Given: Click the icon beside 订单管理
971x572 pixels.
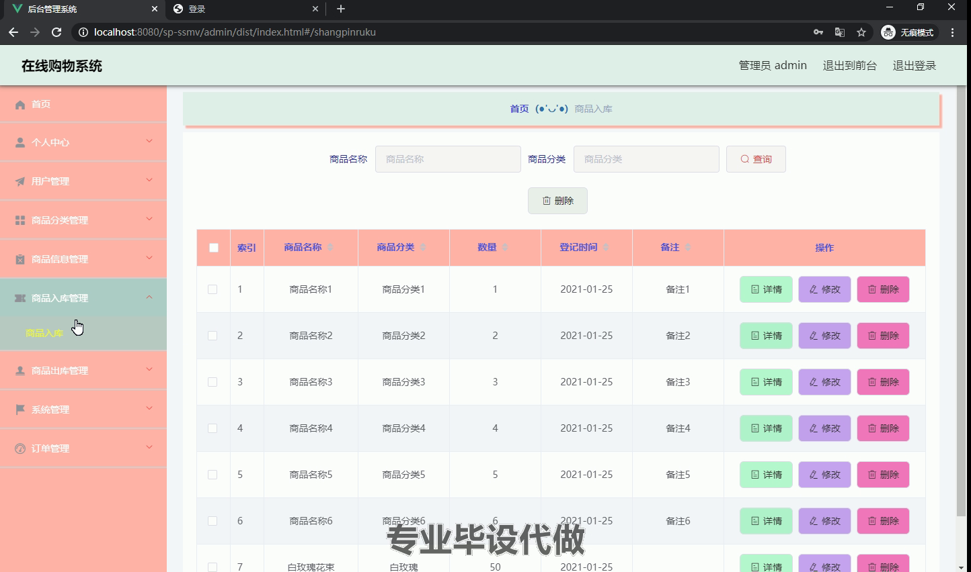Looking at the screenshot, I should [x=20, y=448].
